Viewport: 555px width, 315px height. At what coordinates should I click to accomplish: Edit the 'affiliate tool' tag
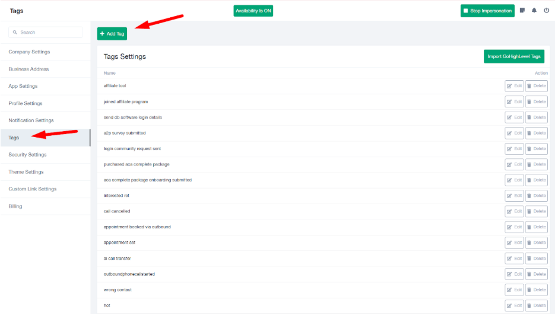coord(514,86)
